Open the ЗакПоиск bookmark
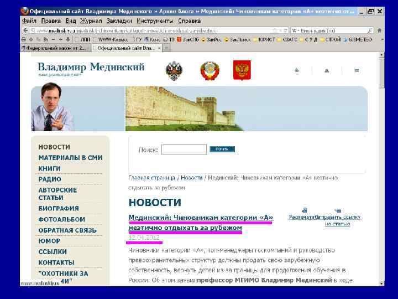The width and height of the screenshot is (398, 299). click(x=238, y=39)
